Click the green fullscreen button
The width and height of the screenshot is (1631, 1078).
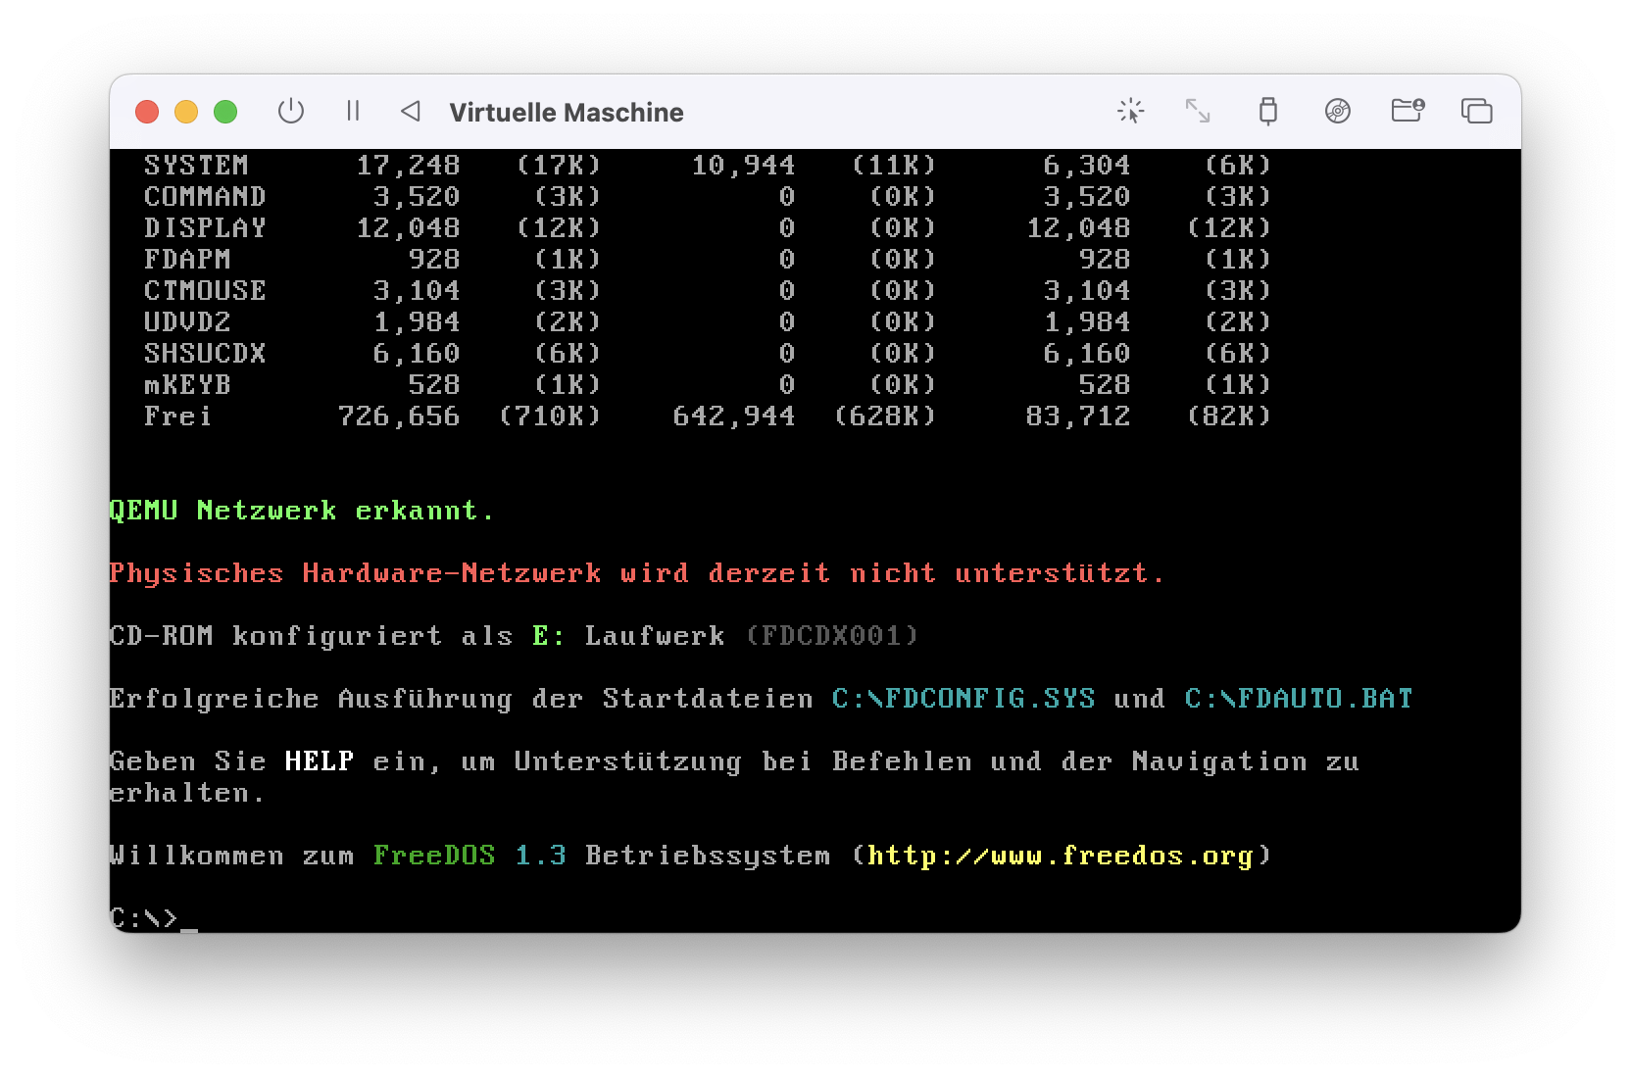(225, 112)
